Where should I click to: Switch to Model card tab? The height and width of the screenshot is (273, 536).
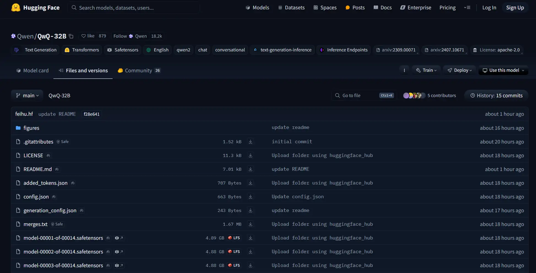pos(32,71)
